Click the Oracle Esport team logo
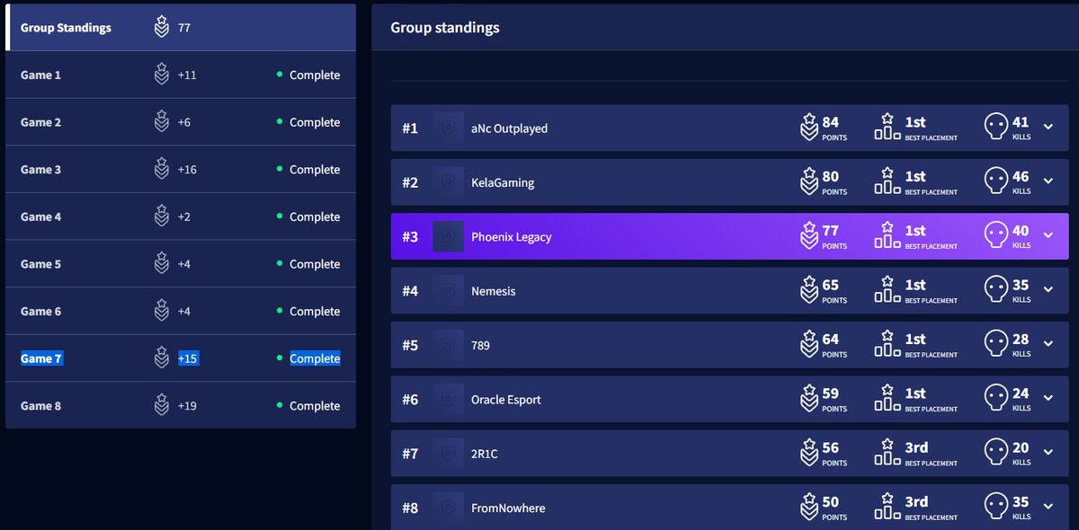The height and width of the screenshot is (530, 1079). point(448,400)
